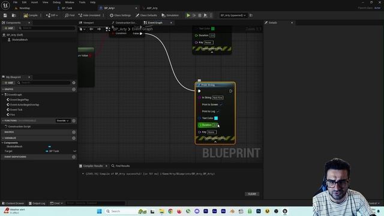Screen dimensions: 384x216
Task: Open compile options three-dot menu
Action: point(41,15)
